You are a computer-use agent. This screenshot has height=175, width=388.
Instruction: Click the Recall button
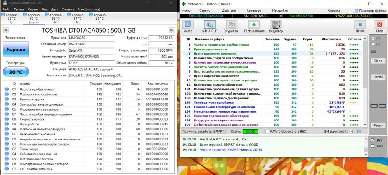[x=378, y=77]
